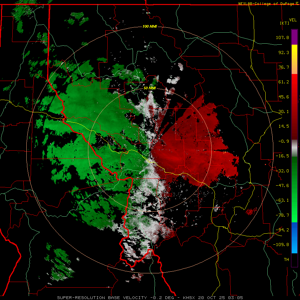Click the 100 NMI range ring label
This screenshot has height=300, width=300.
[150, 26]
